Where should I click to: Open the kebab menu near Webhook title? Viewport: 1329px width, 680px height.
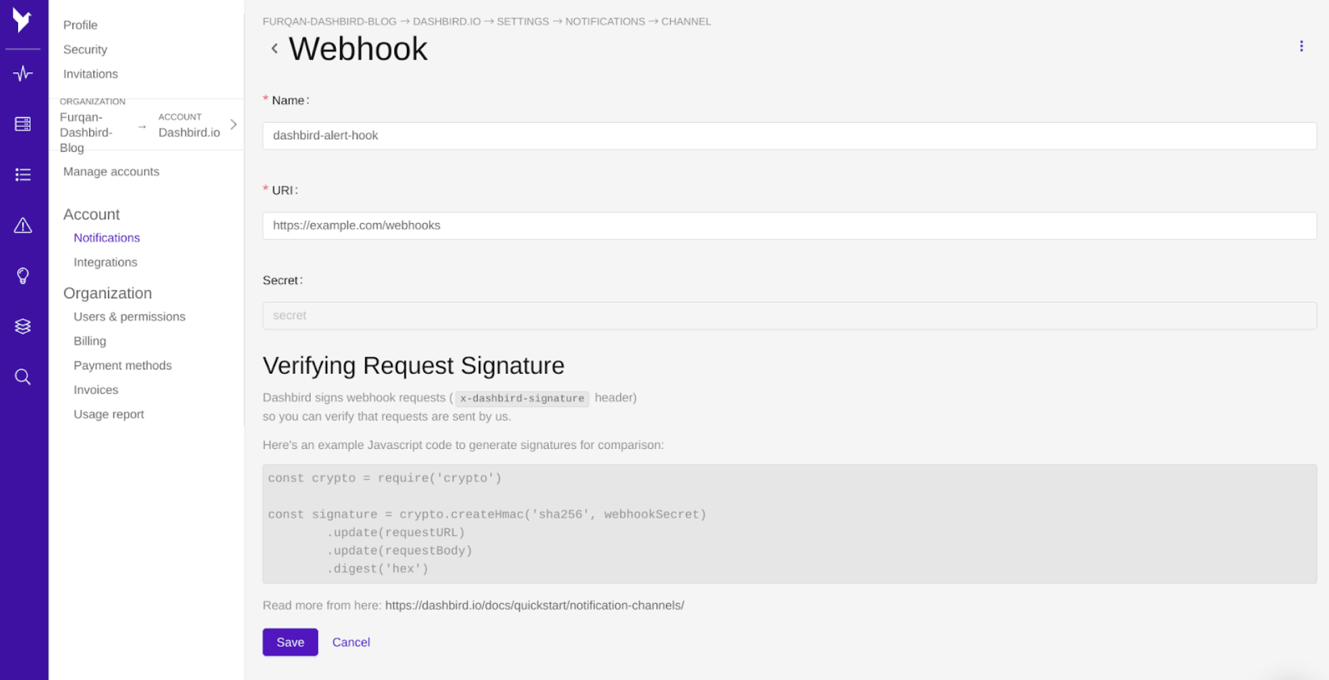coord(1302,46)
